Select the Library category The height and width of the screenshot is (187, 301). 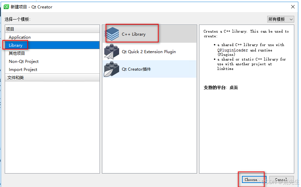pos(52,45)
